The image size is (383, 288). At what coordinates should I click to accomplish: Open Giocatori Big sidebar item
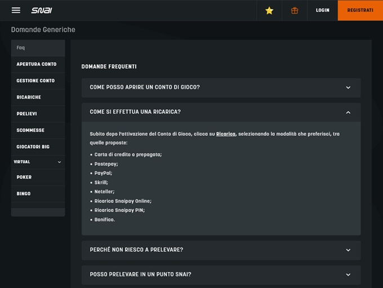(x=33, y=147)
